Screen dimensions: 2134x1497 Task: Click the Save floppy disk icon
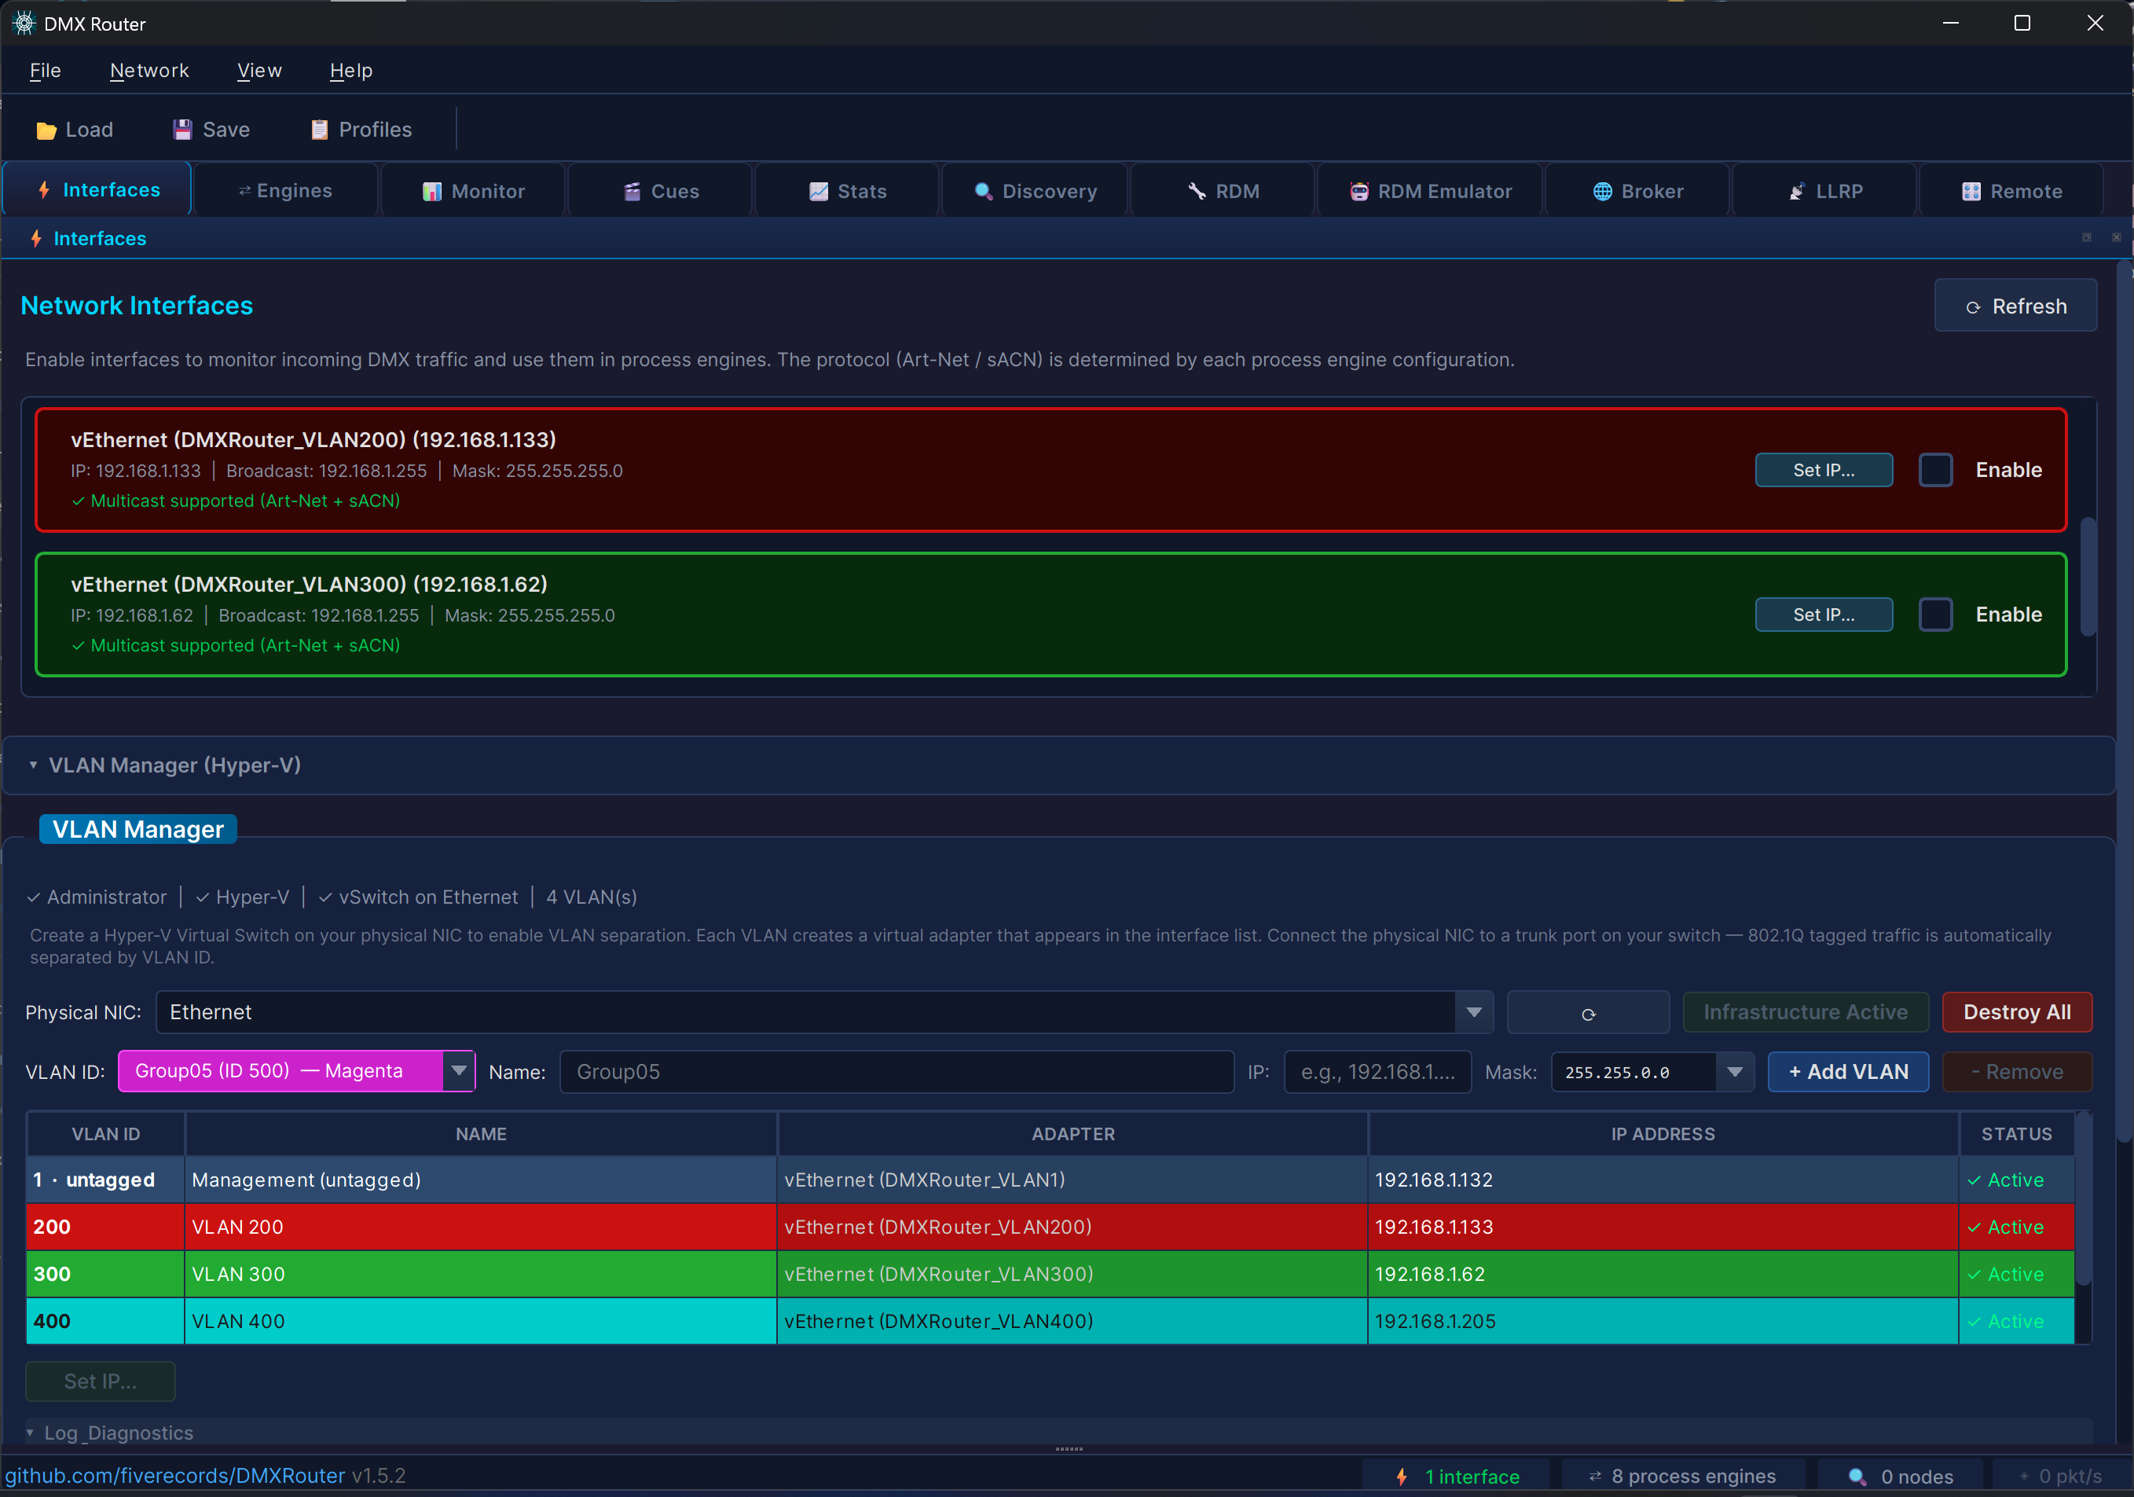coord(182,129)
